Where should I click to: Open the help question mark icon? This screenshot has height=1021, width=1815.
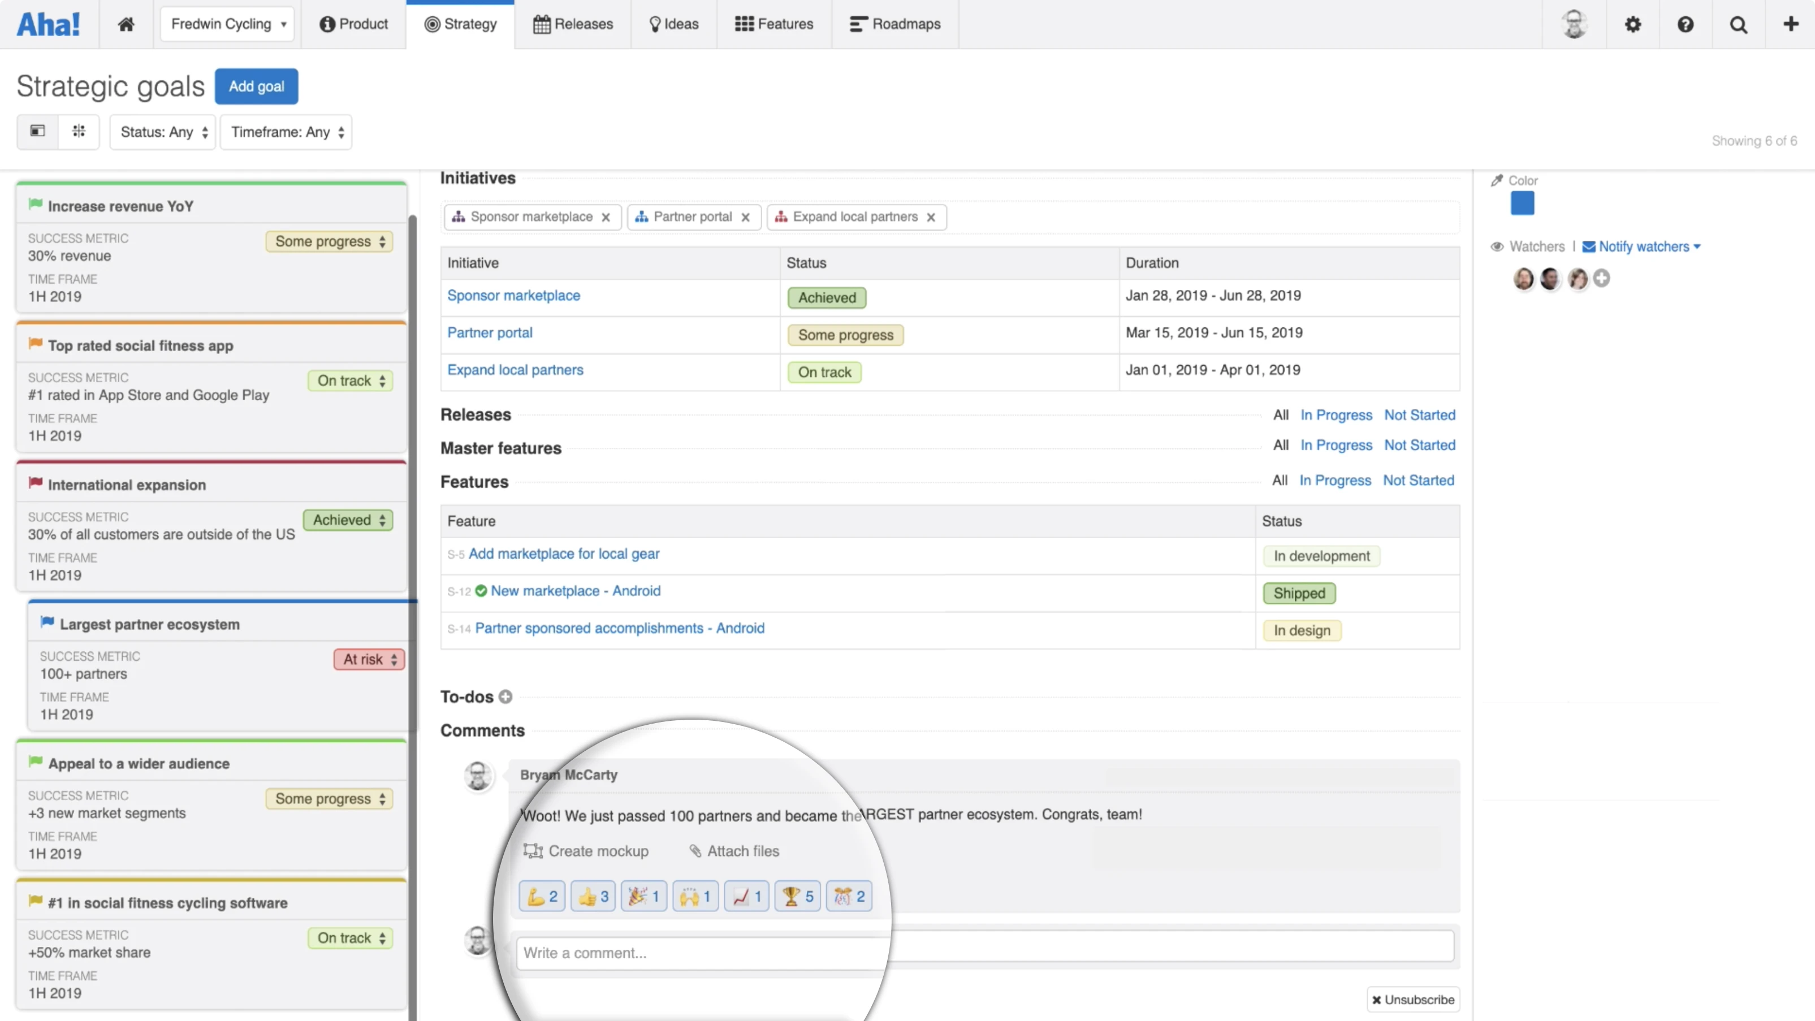pos(1686,24)
